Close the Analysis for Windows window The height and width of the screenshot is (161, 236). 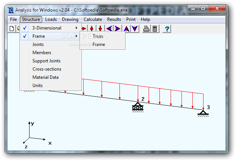(217, 8)
